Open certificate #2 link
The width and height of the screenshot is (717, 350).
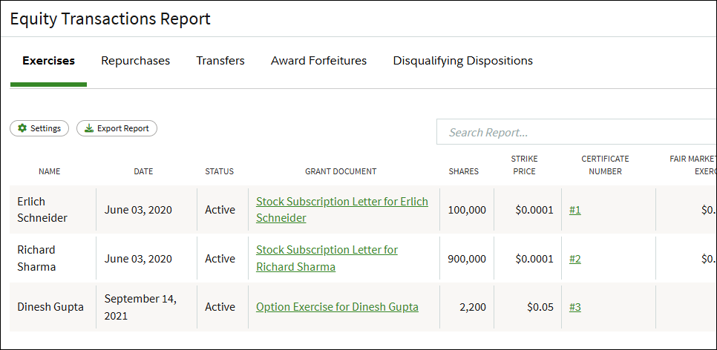(x=574, y=259)
